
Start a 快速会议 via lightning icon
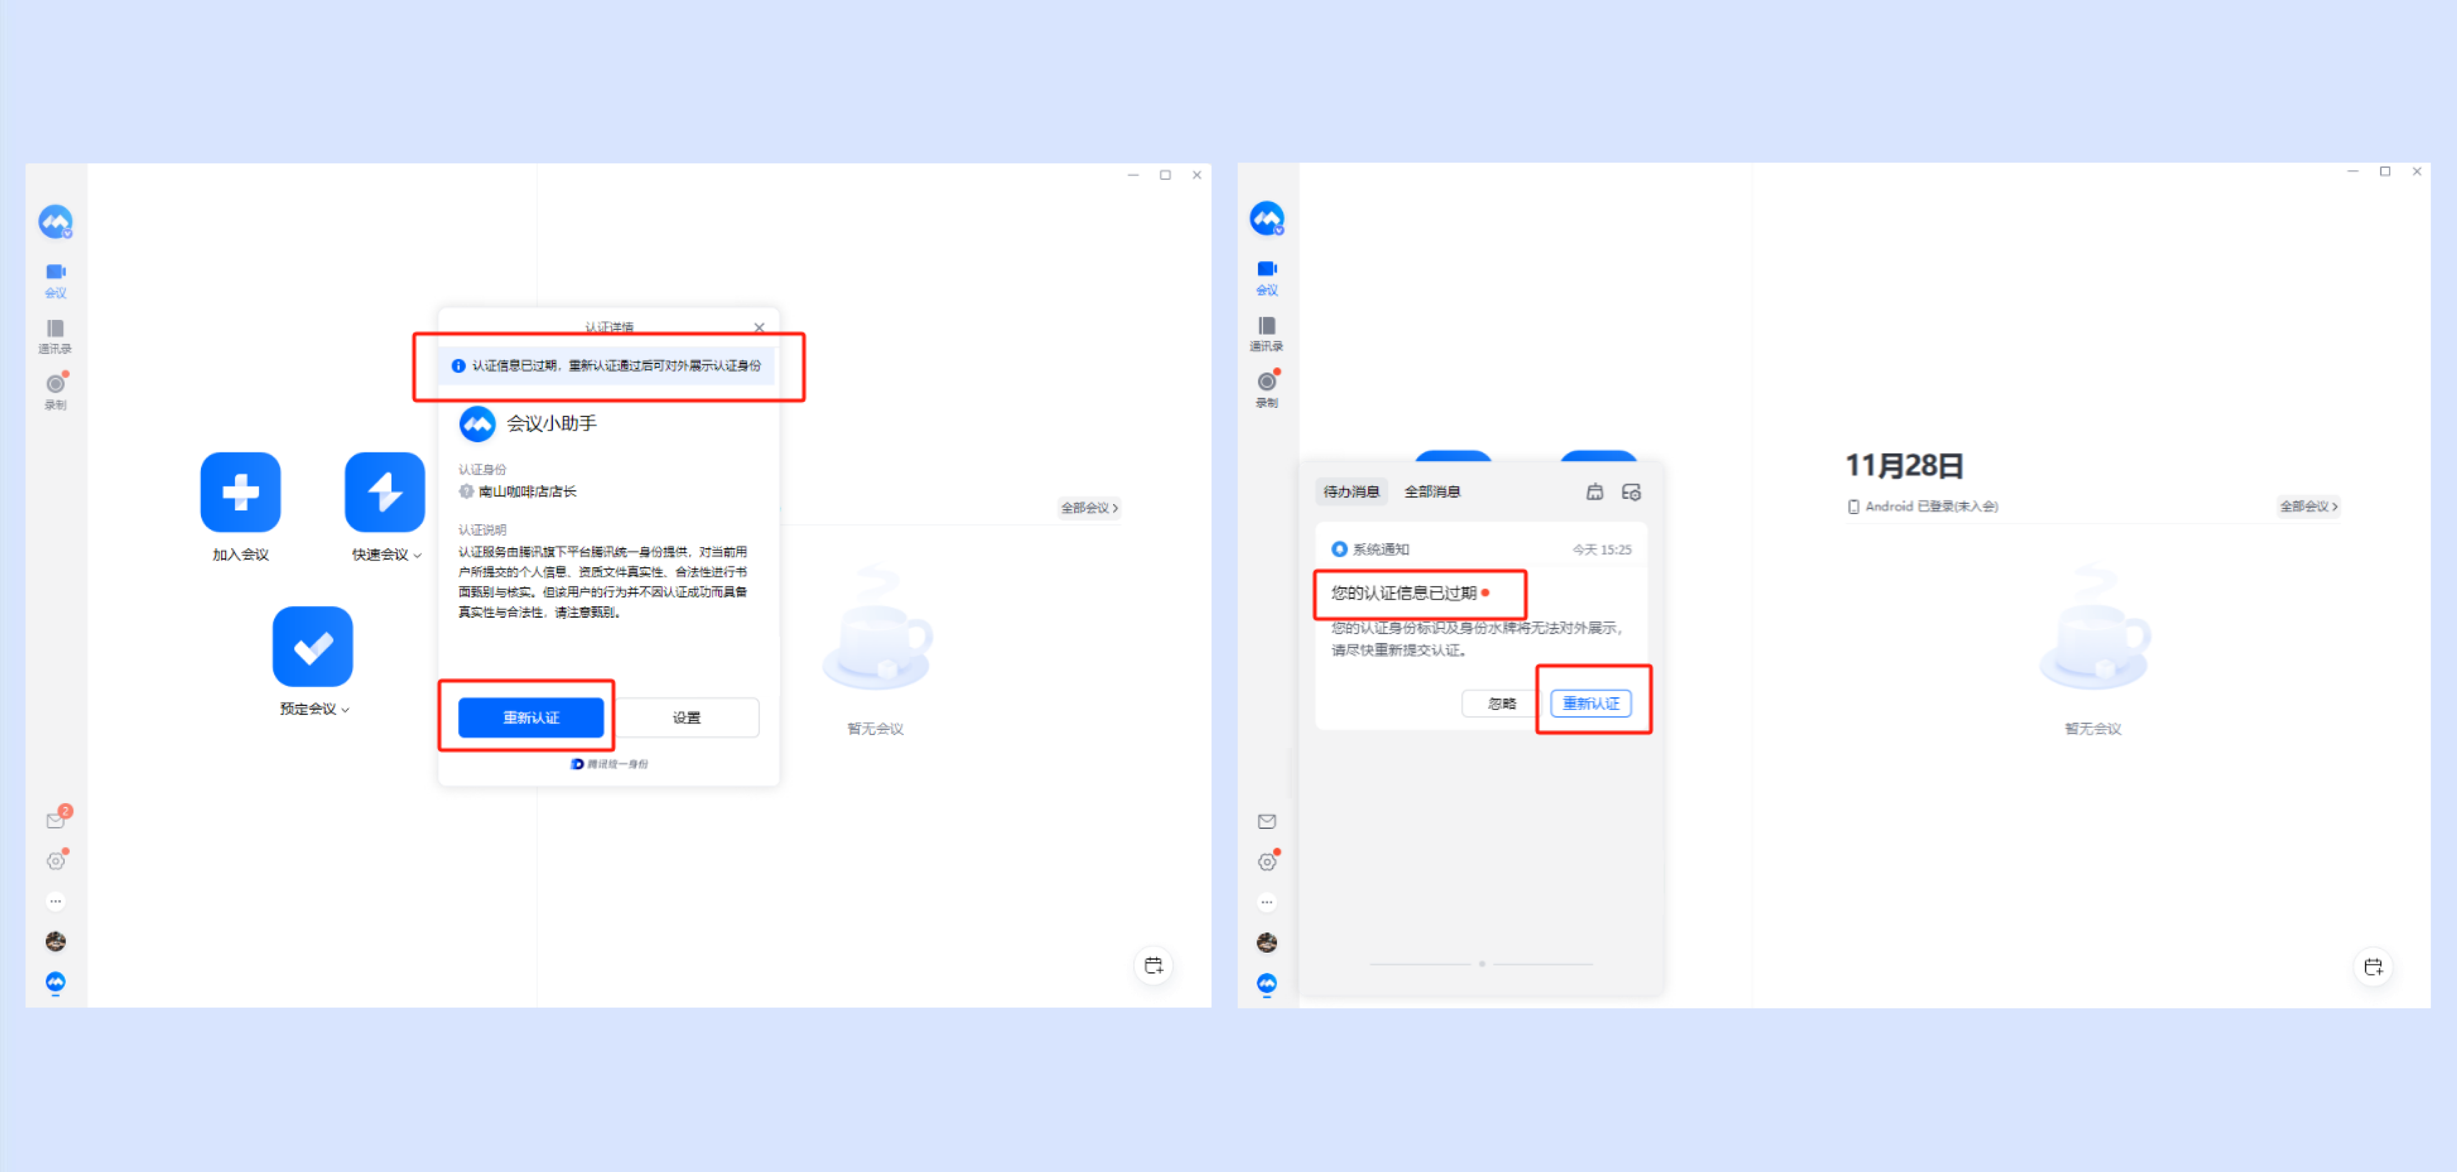point(385,492)
